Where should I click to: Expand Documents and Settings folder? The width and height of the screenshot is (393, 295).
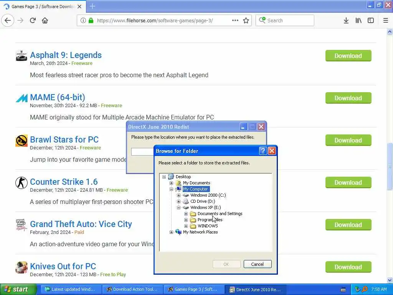[x=186, y=214]
